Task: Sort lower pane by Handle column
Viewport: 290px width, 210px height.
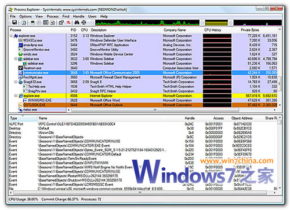Action: point(190,118)
